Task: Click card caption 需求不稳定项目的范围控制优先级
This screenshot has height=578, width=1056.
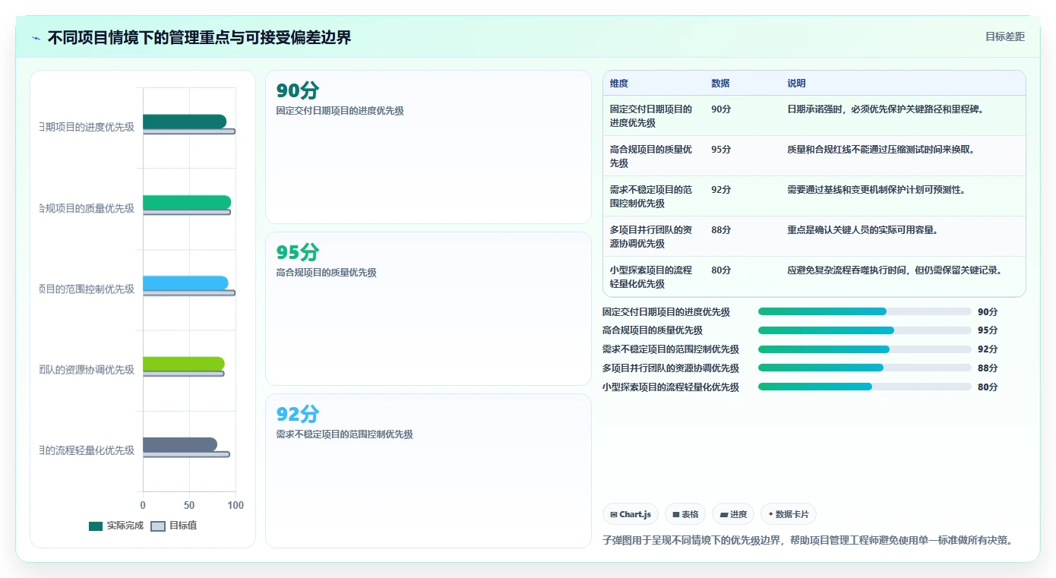Action: (344, 434)
